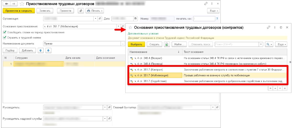Confirm selection with Выбрать
The image size is (292, 128).
click(137, 44)
